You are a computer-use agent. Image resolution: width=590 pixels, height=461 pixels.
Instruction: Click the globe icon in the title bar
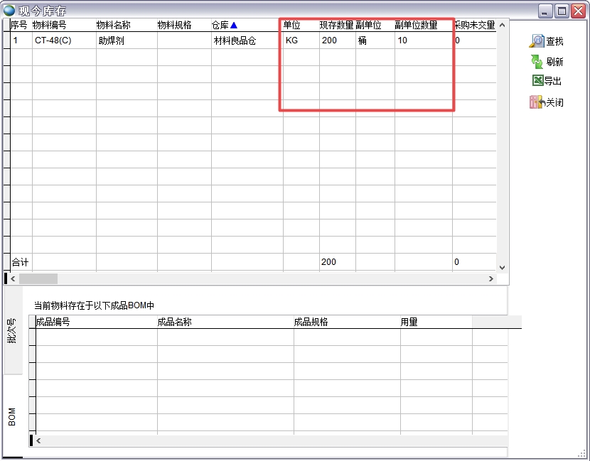[9, 10]
